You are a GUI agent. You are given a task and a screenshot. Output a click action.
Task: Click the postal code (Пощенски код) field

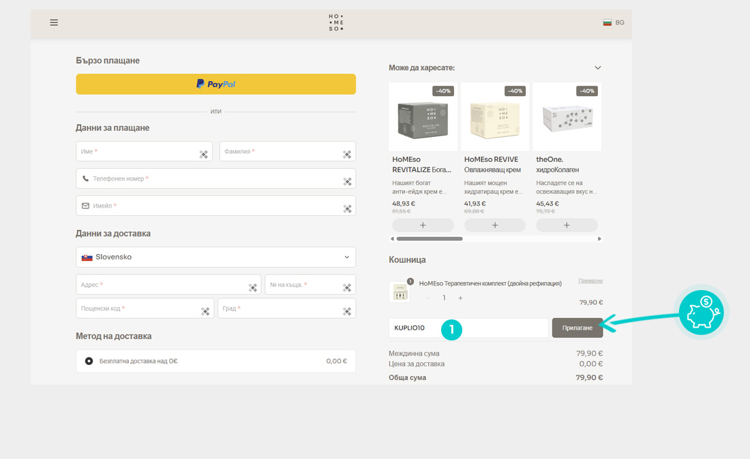pos(145,308)
